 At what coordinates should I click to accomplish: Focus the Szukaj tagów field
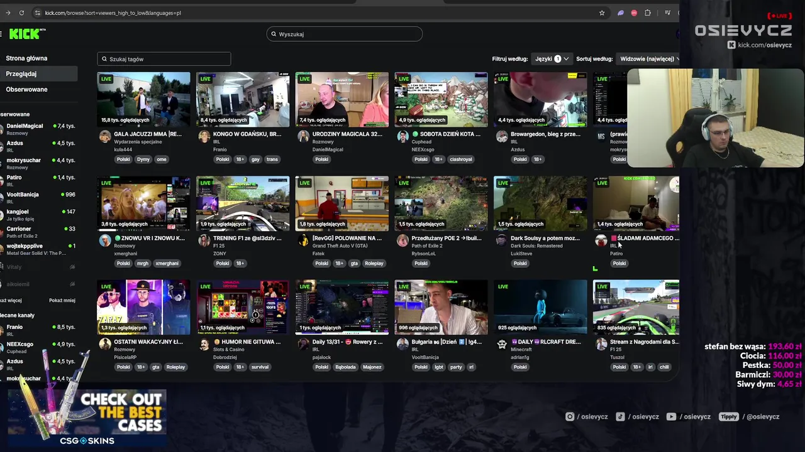[x=164, y=59]
